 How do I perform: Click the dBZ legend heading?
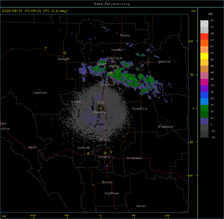(210, 14)
